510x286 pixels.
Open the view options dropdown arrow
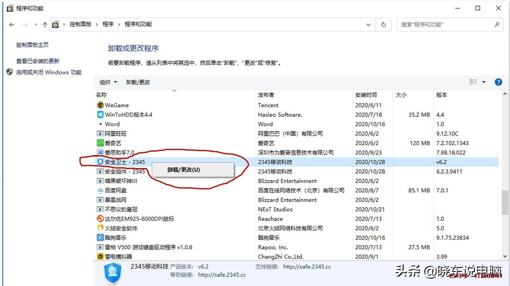pos(484,82)
